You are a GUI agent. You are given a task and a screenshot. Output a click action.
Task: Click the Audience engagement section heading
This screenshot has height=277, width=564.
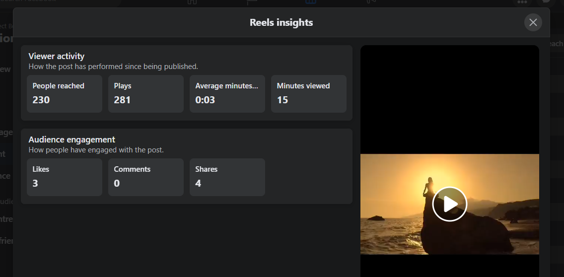click(72, 139)
